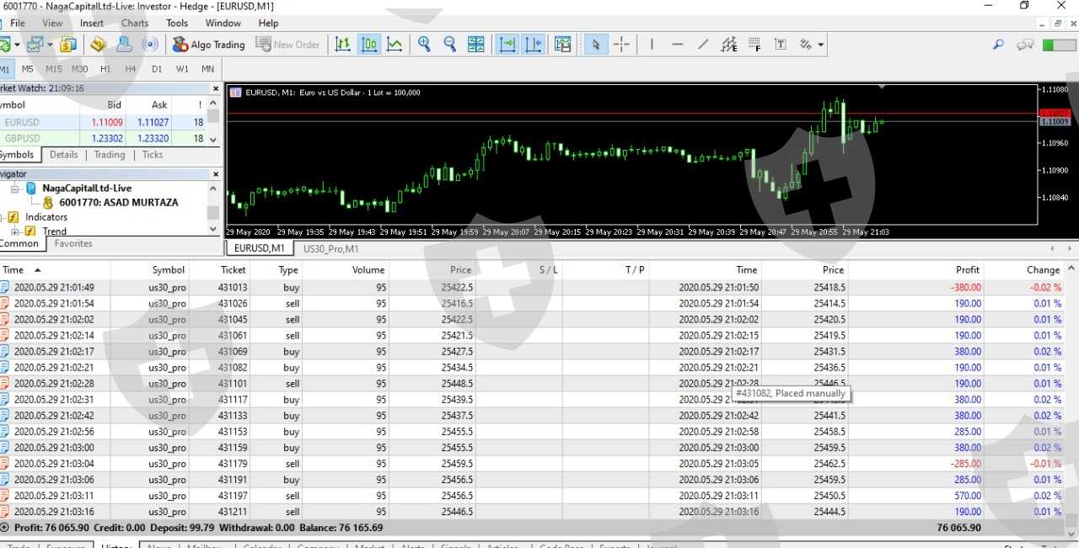Open the Charts menu
Image resolution: width=1079 pixels, height=548 pixels.
134,23
